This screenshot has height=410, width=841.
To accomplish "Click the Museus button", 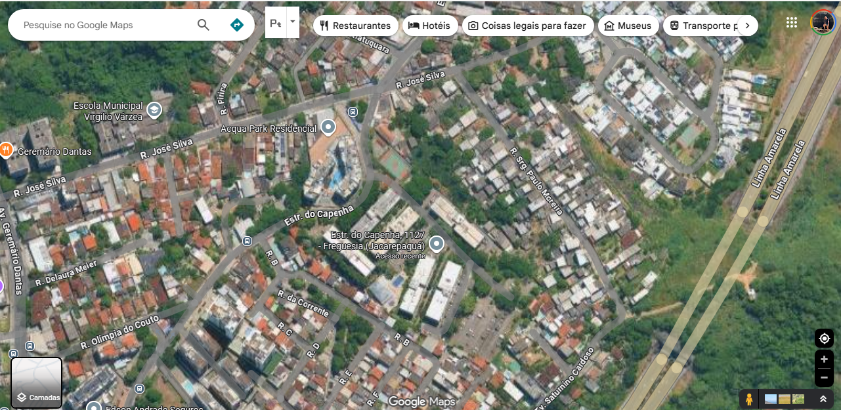I will tap(628, 26).
